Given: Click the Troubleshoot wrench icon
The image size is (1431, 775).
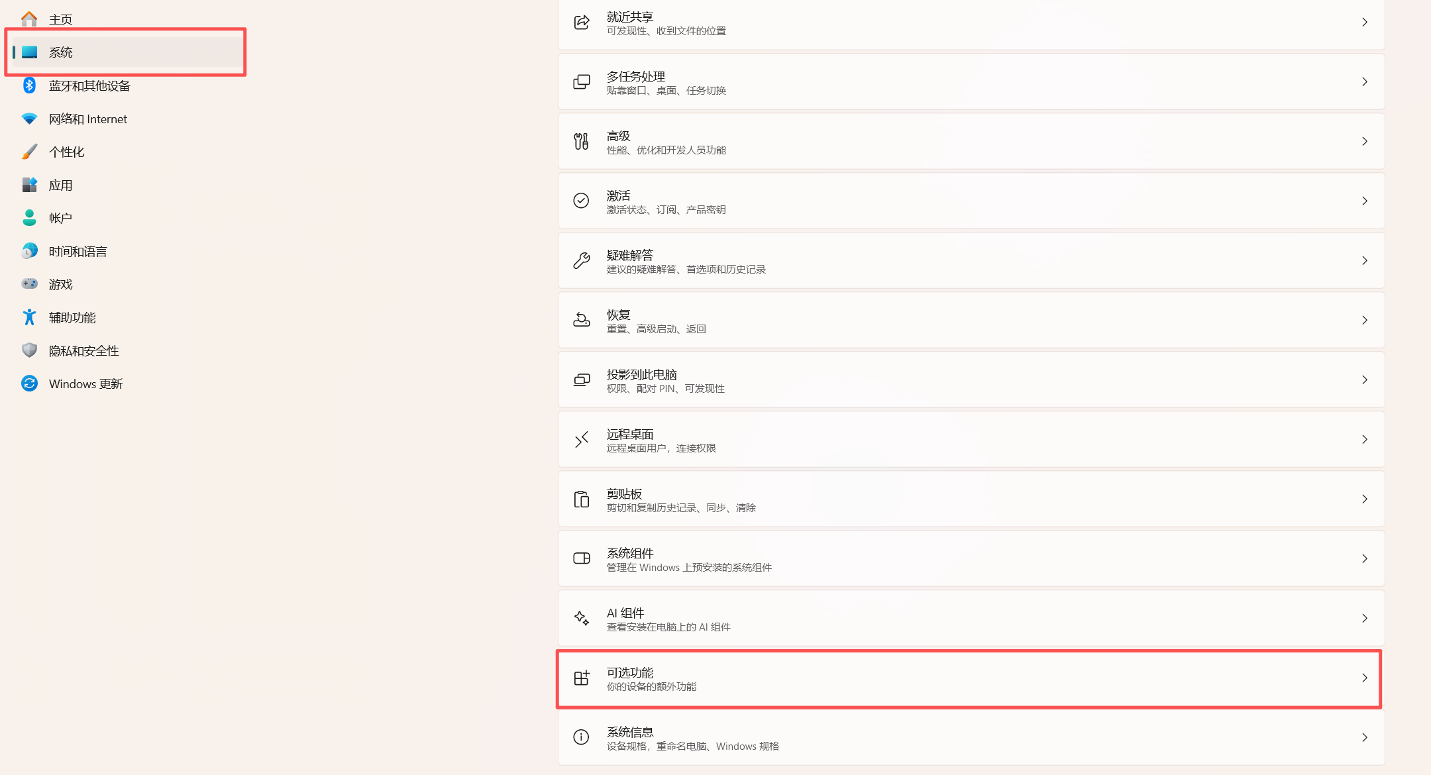Looking at the screenshot, I should pyautogui.click(x=581, y=260).
